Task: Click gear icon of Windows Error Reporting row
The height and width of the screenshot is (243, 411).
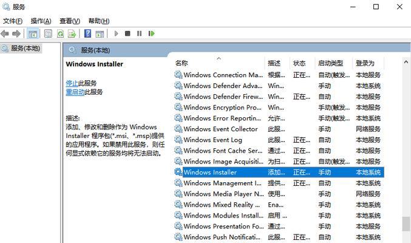Action: (x=178, y=118)
